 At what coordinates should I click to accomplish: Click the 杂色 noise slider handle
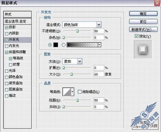64,37
